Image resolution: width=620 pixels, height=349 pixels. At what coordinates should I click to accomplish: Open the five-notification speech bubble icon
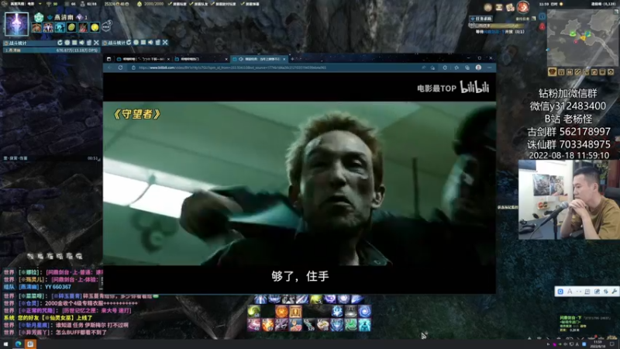(106, 26)
